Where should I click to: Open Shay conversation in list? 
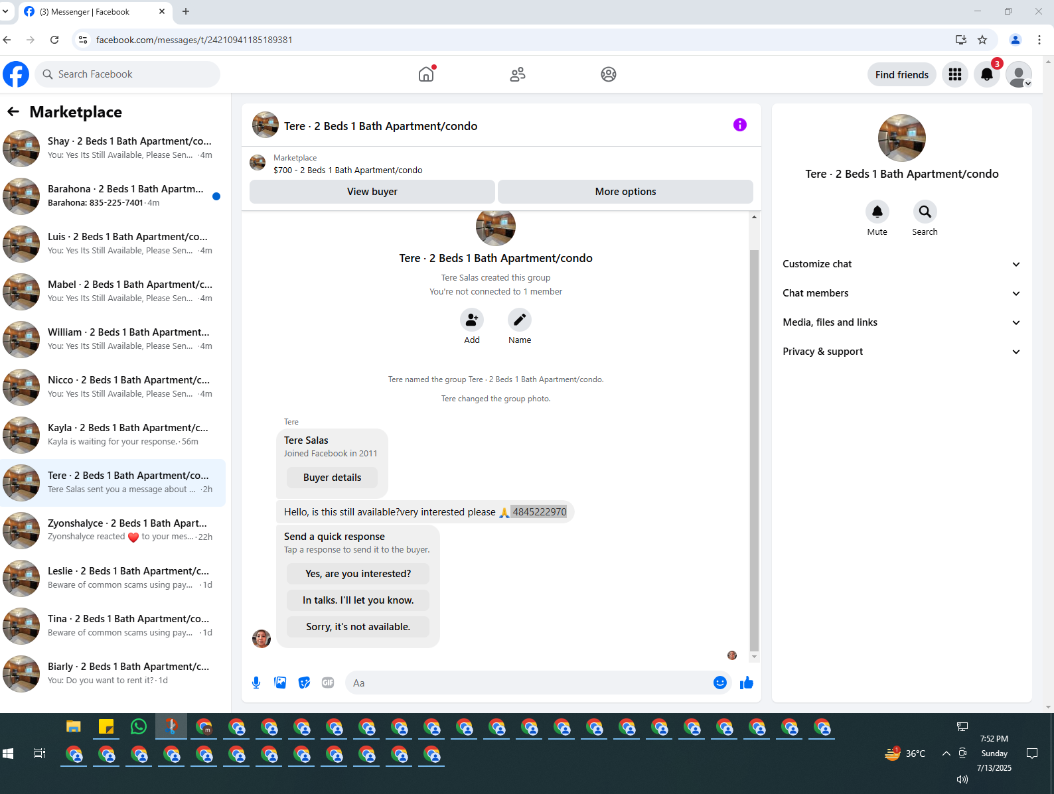[x=113, y=149]
